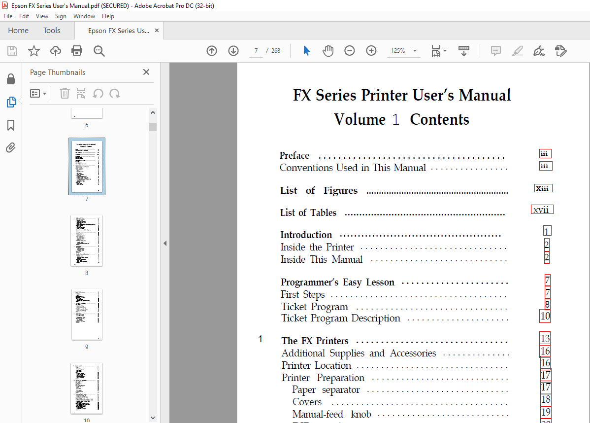Open the Sign document pen tool
Viewport: 590px width, 423px height.
[x=539, y=51]
